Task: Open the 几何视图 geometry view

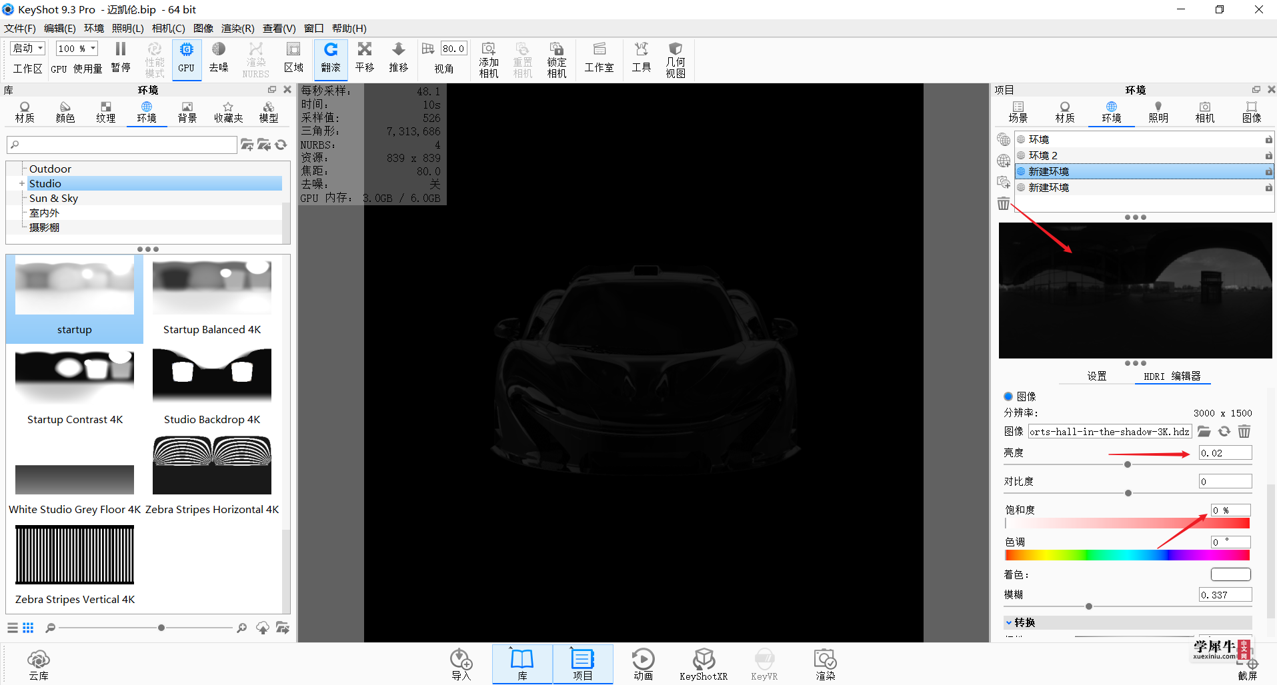Action: 676,60
